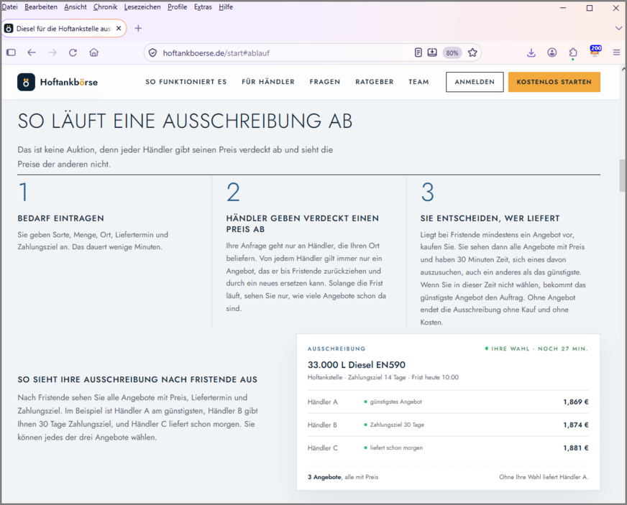Click '3 Angebote, alle mit Preis' text
Viewport: 627px width, 505px height.
(x=343, y=477)
